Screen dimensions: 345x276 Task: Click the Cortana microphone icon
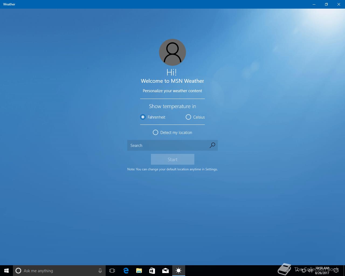coord(100,271)
